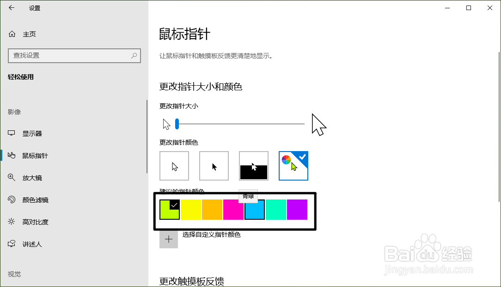The height and width of the screenshot is (287, 501).
Task: Choose the black pointer color option
Action: 214,166
